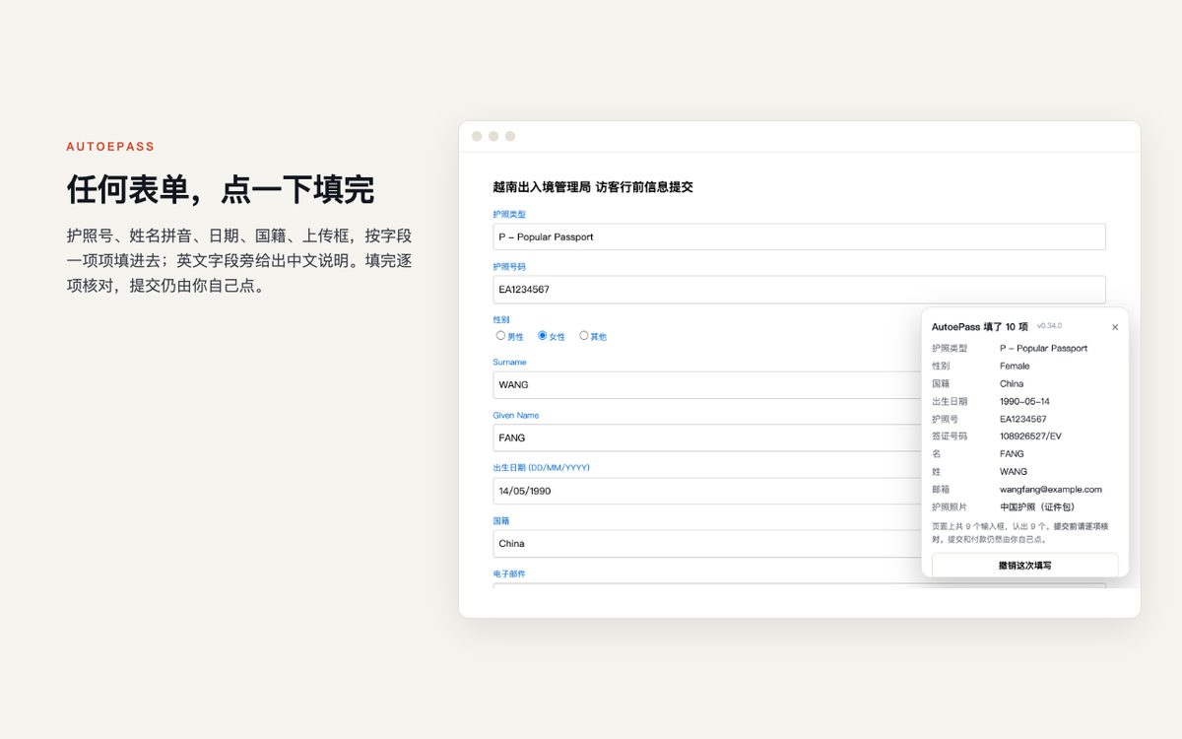The image size is (1182, 739).
Task: Select the 女性 gender radio button
Action: (542, 336)
